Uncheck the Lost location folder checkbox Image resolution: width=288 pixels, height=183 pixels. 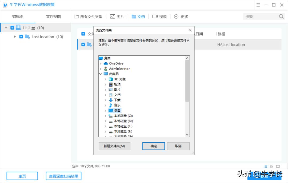[x=21, y=37]
